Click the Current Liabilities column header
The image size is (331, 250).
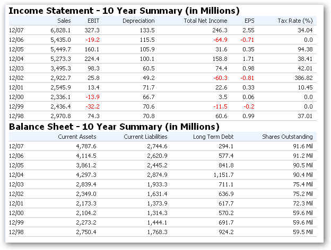coord(145,137)
